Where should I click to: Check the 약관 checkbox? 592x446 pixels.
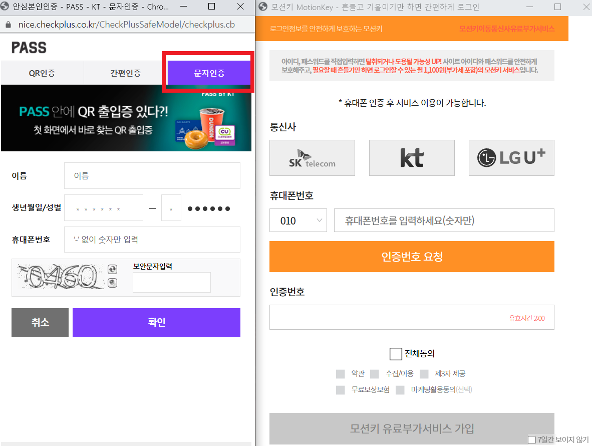tap(341, 374)
